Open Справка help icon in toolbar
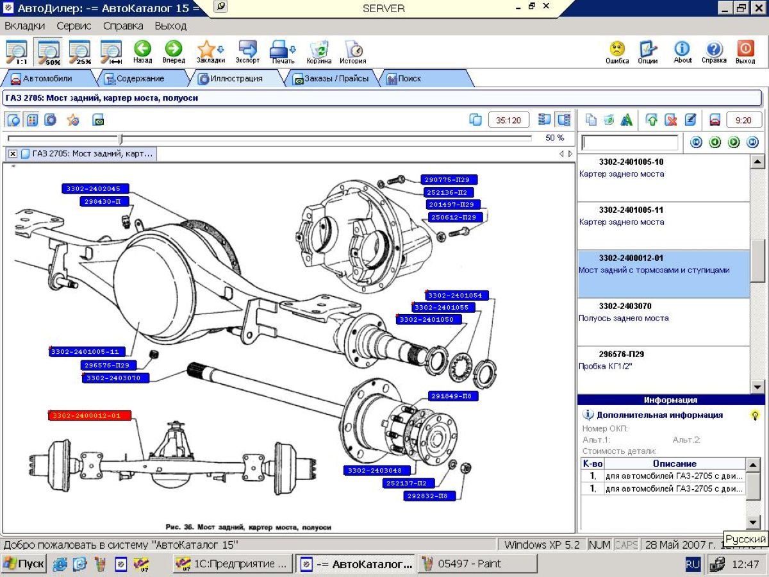 click(x=714, y=52)
